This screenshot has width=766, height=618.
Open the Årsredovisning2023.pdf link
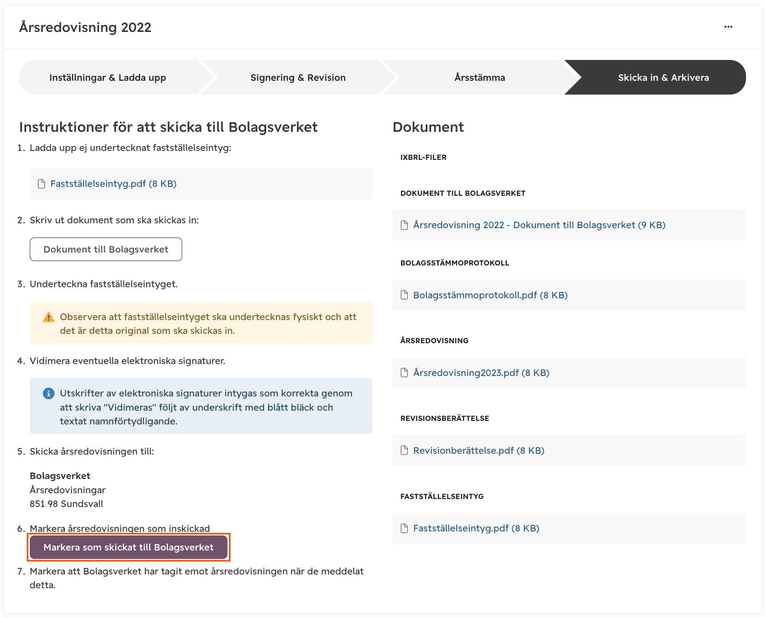tap(481, 373)
